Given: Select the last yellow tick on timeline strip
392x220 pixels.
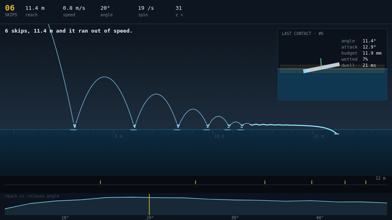Looking at the screenshot, I should coord(365,183).
